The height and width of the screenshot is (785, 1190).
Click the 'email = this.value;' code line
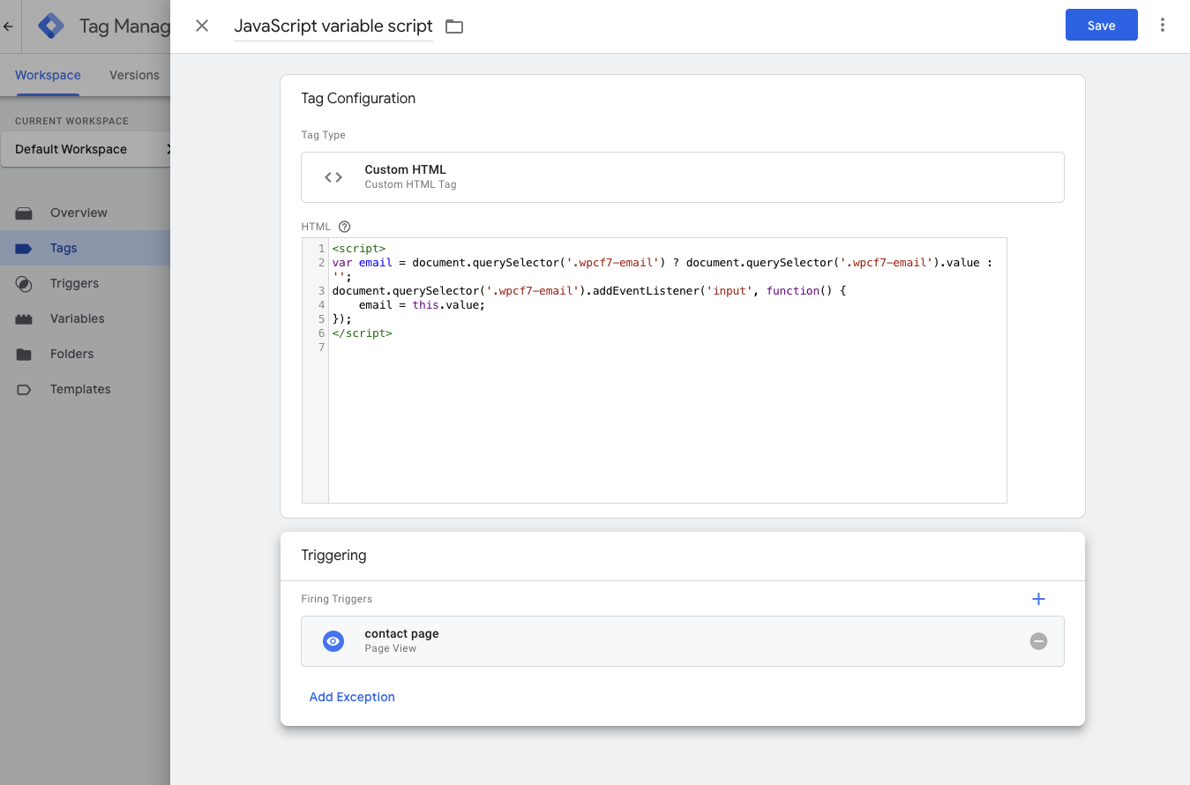click(x=422, y=305)
